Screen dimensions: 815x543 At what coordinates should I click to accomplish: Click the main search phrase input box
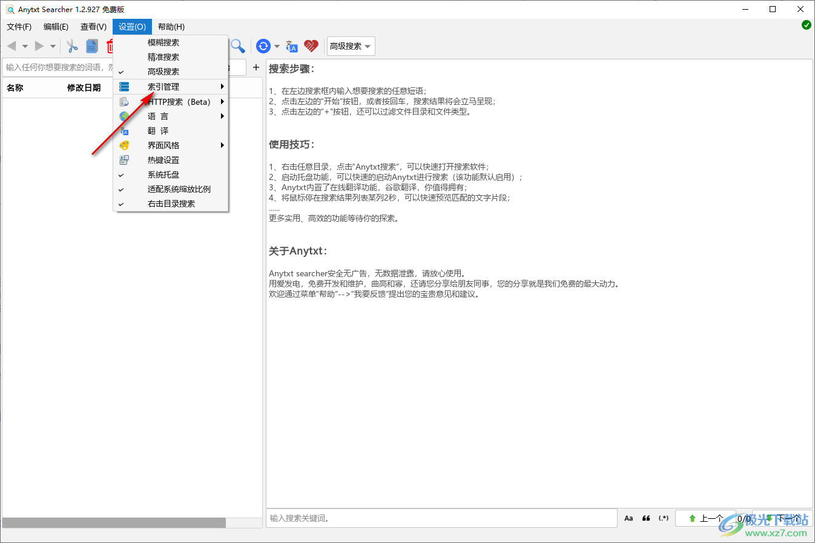(58, 67)
